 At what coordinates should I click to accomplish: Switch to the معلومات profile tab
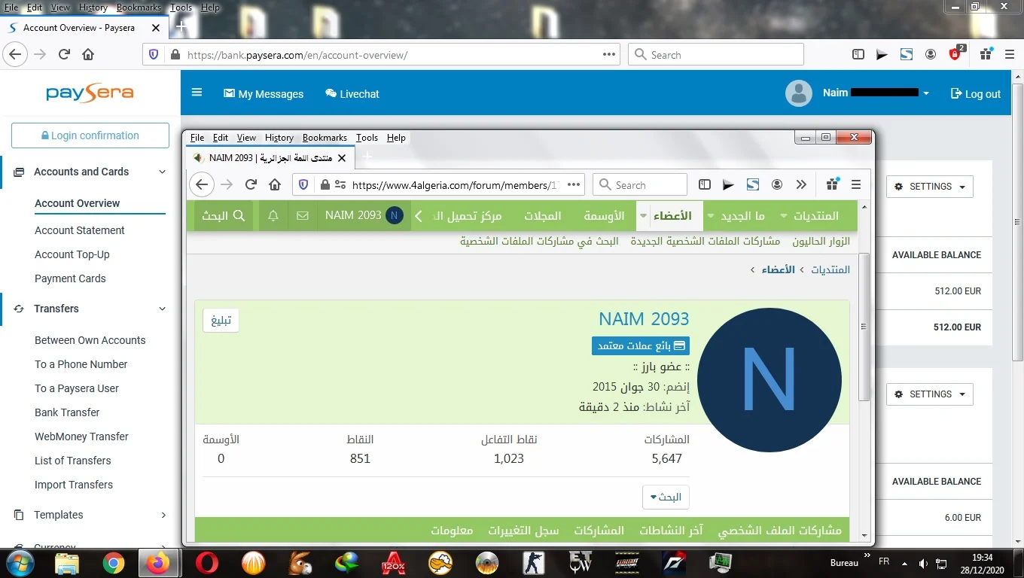452,531
